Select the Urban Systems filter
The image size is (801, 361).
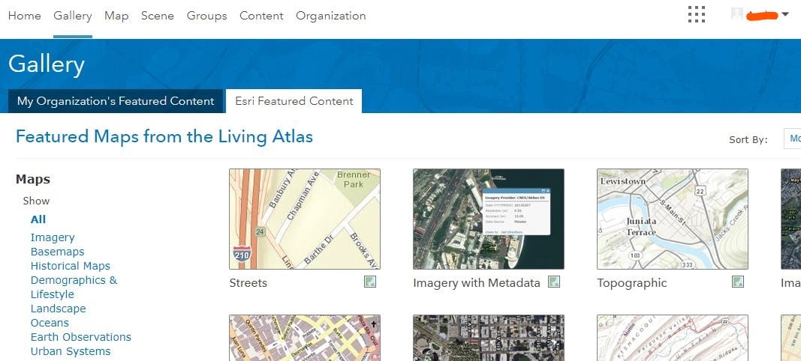point(71,351)
